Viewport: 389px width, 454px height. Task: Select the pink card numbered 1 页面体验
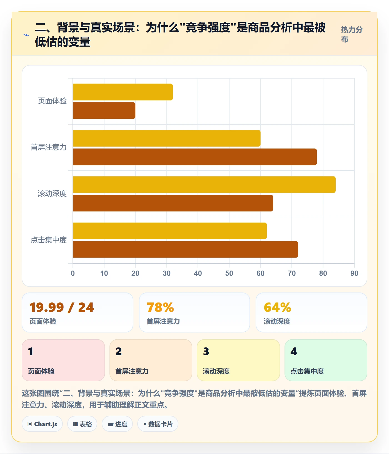pos(63,360)
